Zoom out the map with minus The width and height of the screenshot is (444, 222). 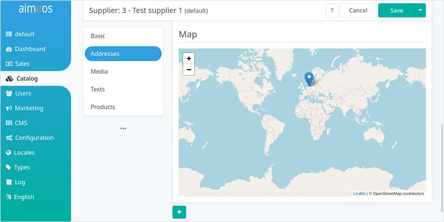pos(189,70)
